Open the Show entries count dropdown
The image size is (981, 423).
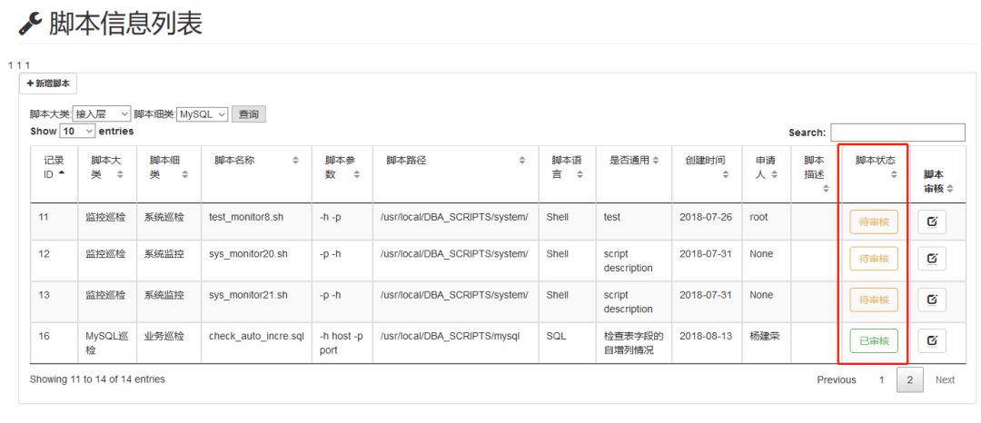pos(78,132)
